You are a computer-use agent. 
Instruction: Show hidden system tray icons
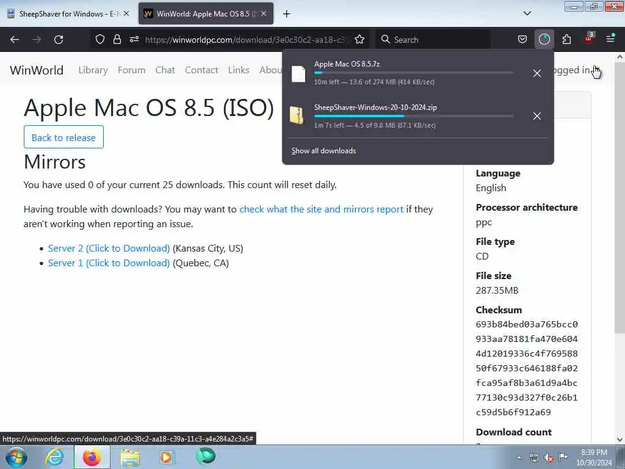(x=519, y=458)
